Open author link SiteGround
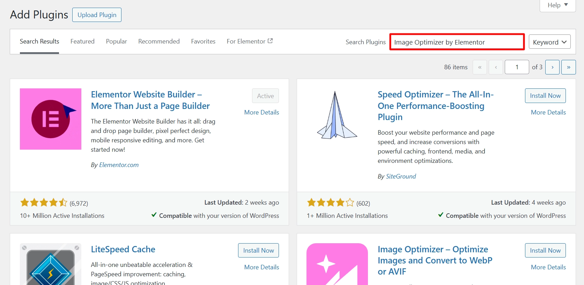Viewport: 584px width, 285px height. [x=401, y=176]
